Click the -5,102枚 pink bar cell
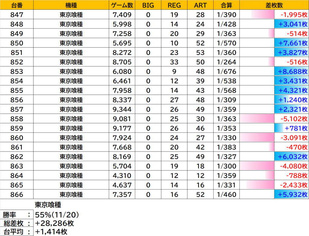 (x=274, y=119)
